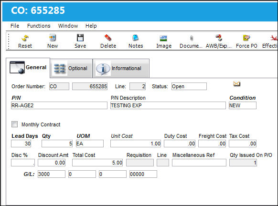Click the Freight Cost field

tap(212, 144)
